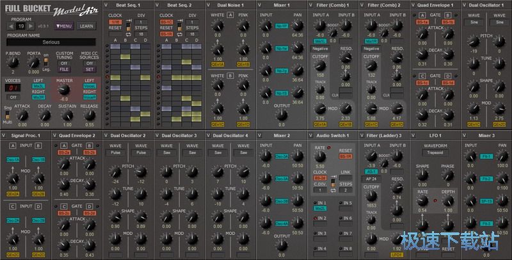This screenshot has height=260, width=512.
Task: Toggle the Off button under Voices
Action: point(13,97)
